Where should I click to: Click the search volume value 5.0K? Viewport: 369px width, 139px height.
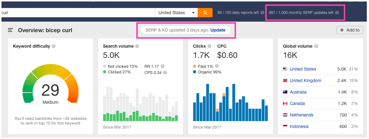pyautogui.click(x=111, y=55)
